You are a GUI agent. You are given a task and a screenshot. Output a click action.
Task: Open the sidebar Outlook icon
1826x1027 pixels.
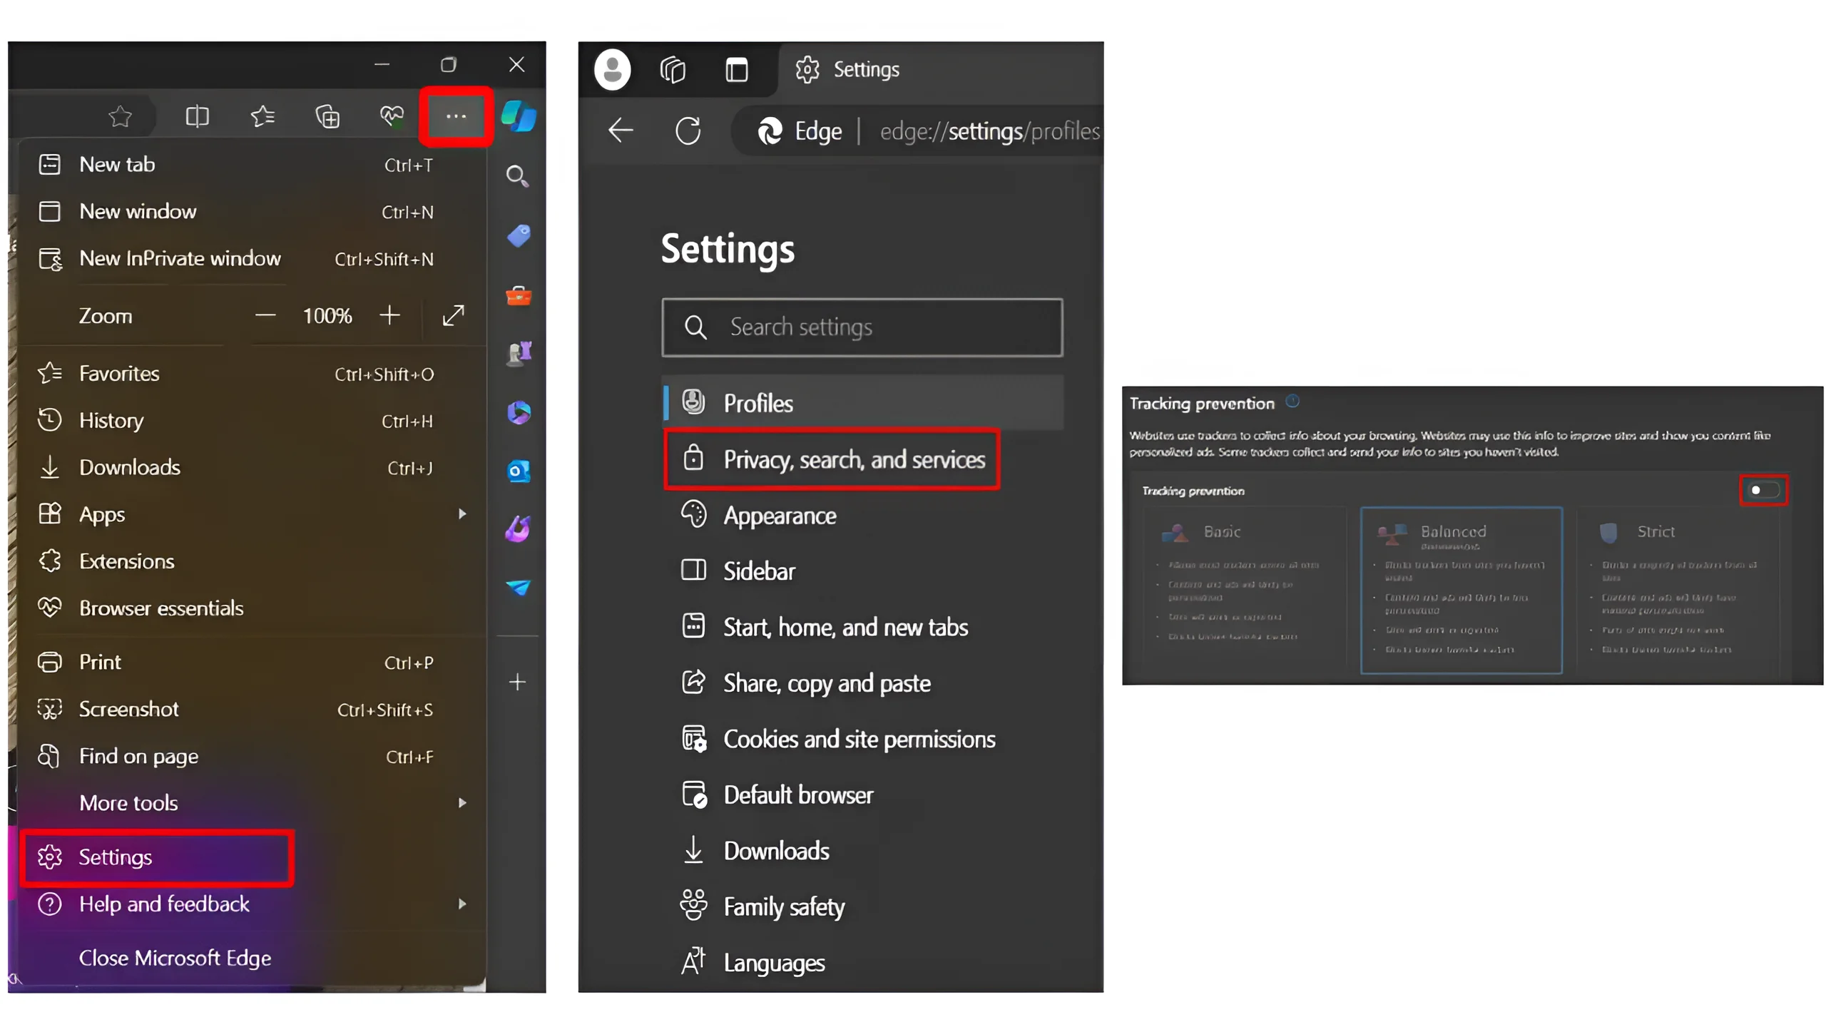coord(519,471)
